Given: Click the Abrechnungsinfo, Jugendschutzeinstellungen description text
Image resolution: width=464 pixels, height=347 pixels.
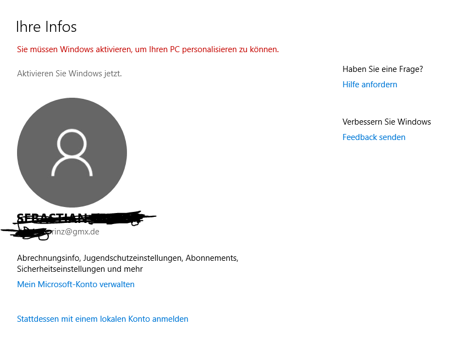Looking at the screenshot, I should (x=128, y=264).
